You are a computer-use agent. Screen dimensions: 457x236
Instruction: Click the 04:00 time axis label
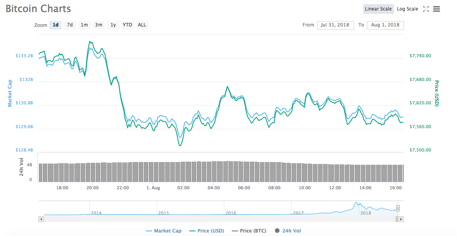pyautogui.click(x=214, y=188)
